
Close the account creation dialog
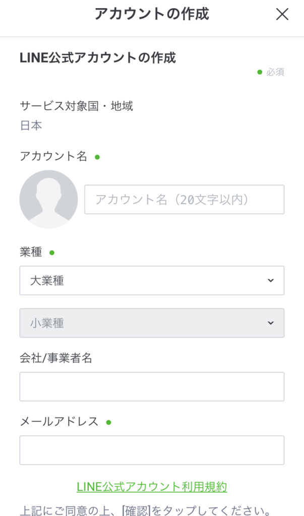[282, 15]
